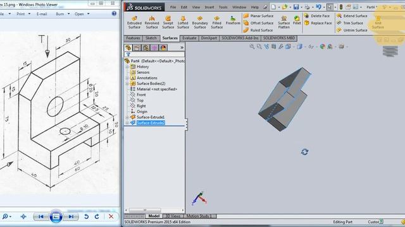Viewport: 405px width, 227px height.
Task: Select the Surface Flatten tool
Action: [x=283, y=22]
